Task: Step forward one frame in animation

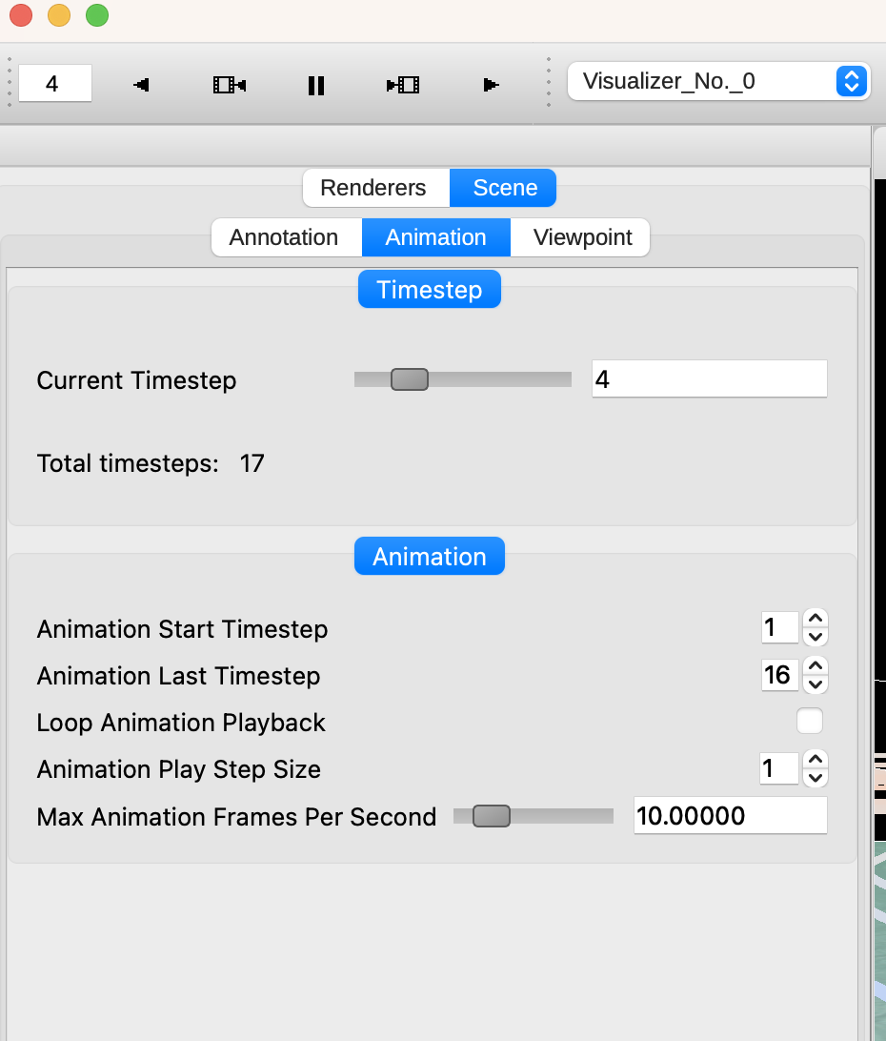Action: point(403,85)
